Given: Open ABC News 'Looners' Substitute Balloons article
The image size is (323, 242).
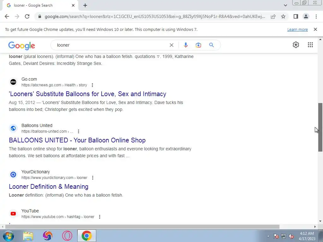Looking at the screenshot, I should (x=88, y=94).
